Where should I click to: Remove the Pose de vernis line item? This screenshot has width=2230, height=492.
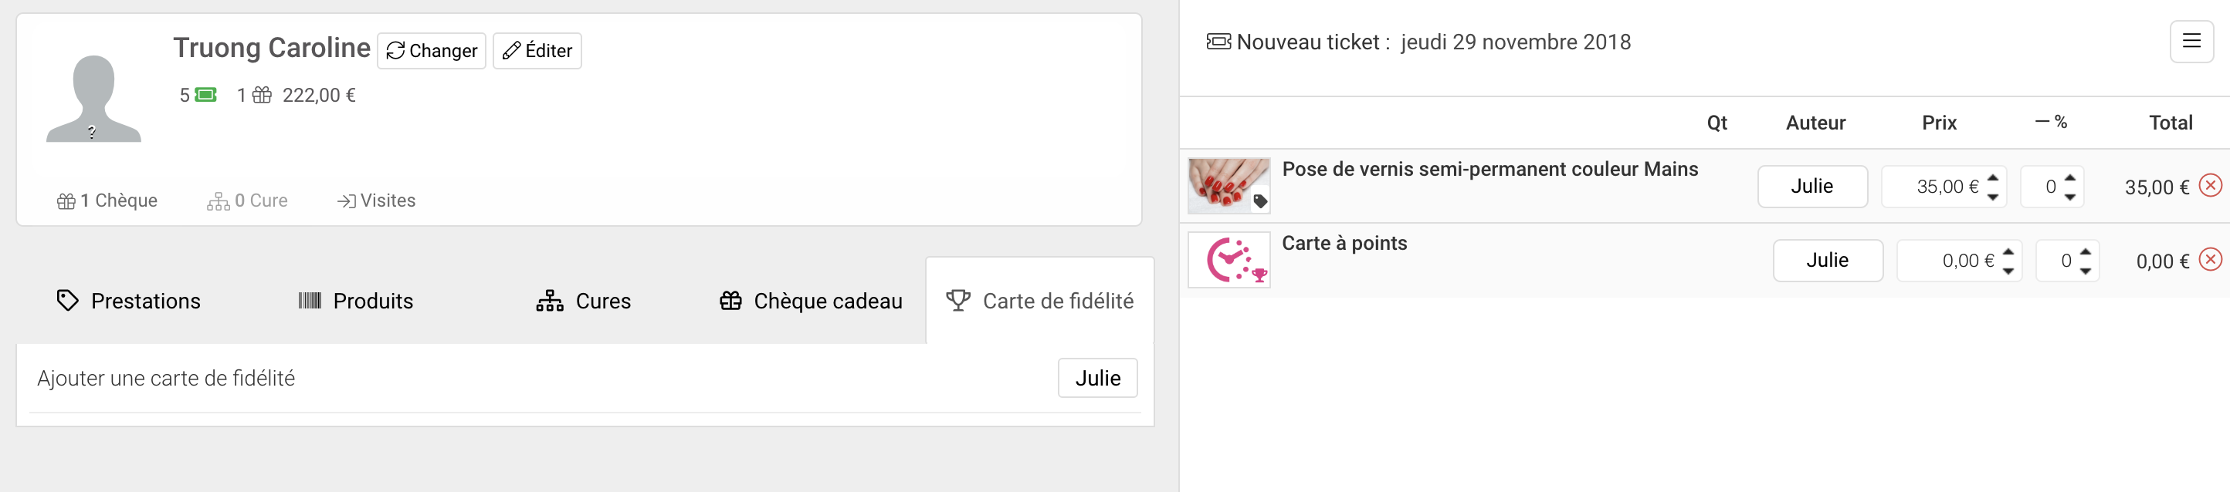click(x=2210, y=185)
